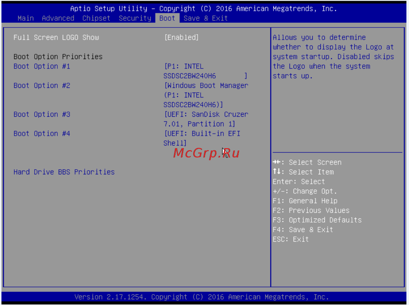Click the ESC: Exit hint
Viewport: 409px width, 305px height.
click(x=291, y=239)
